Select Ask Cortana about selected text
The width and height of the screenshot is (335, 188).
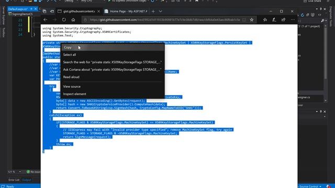pos(113,69)
